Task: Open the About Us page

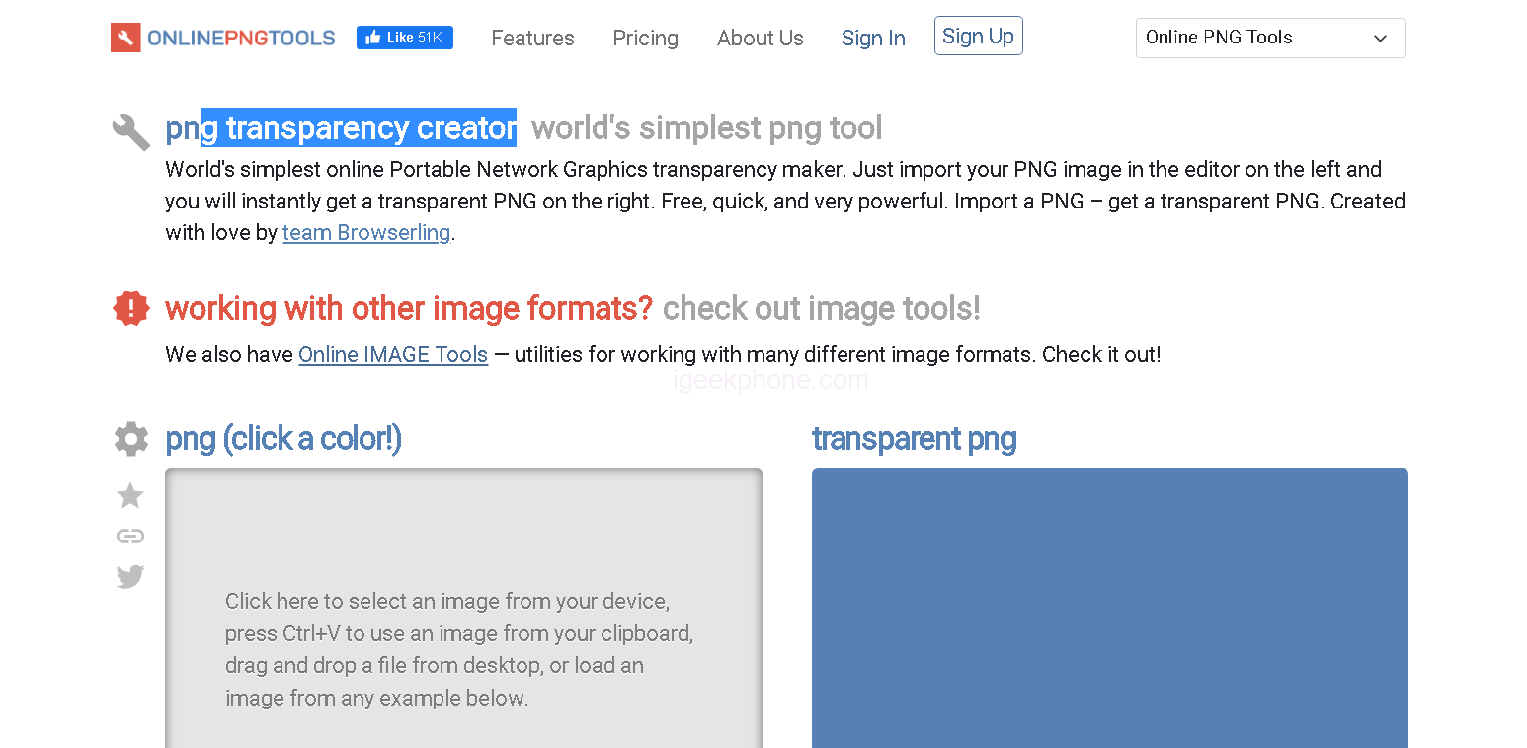Action: click(760, 38)
